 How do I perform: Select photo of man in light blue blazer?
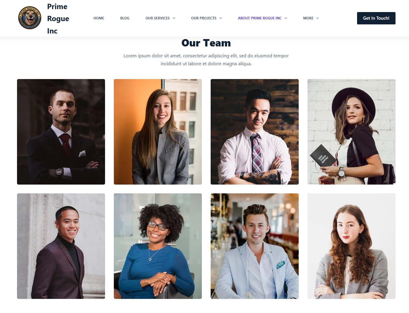(x=255, y=246)
